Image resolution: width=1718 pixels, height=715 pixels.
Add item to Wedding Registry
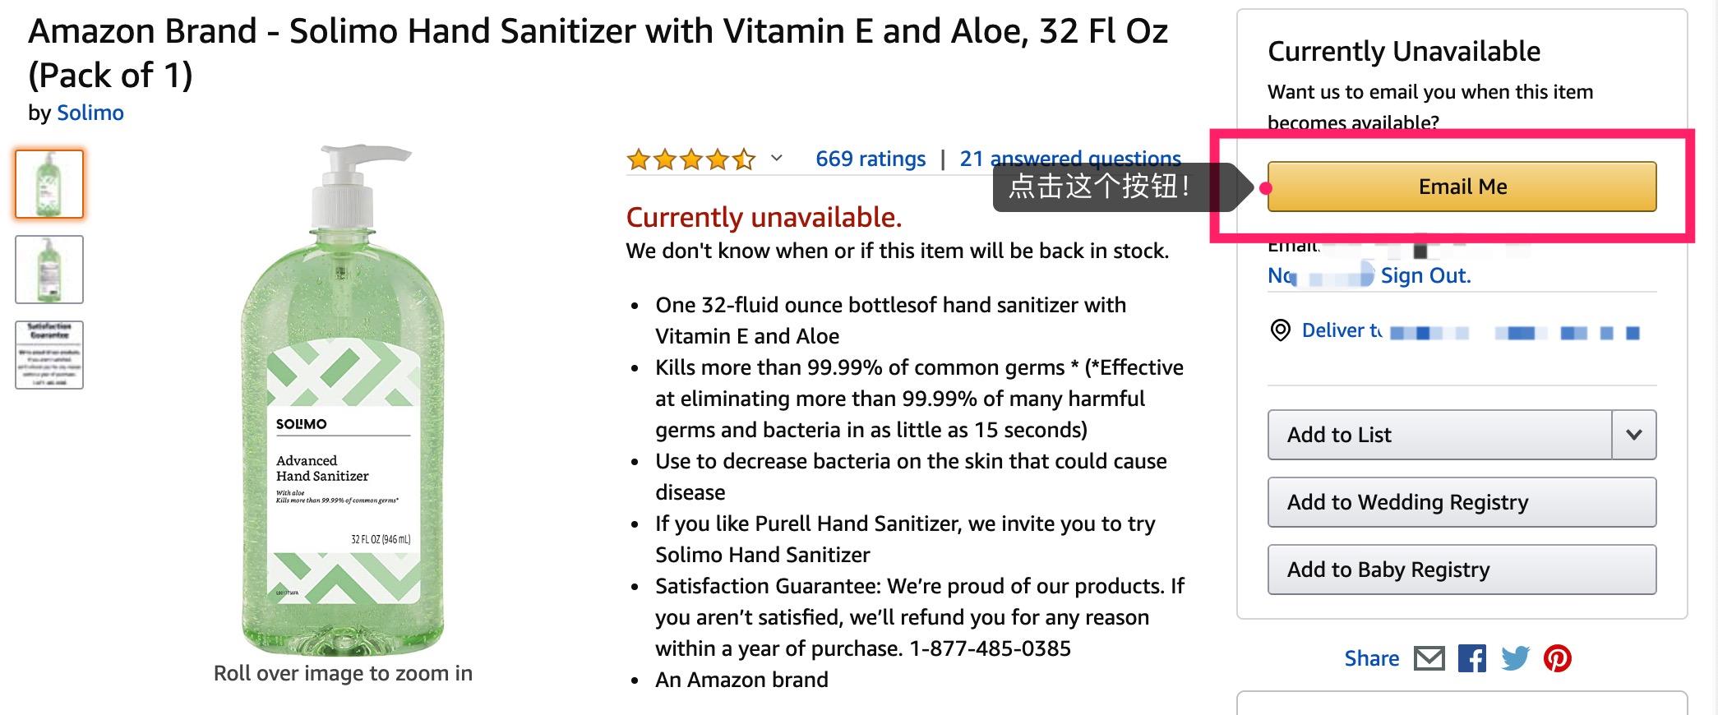[1462, 502]
